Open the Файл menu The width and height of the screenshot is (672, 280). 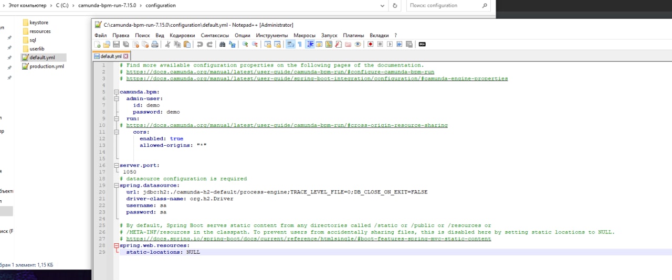tap(100, 35)
